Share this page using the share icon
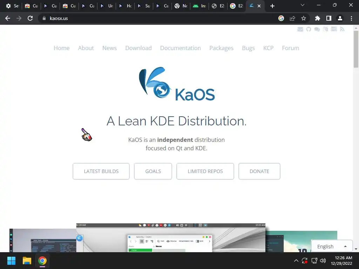Image resolution: width=359 pixels, height=269 pixels. pos(292,18)
